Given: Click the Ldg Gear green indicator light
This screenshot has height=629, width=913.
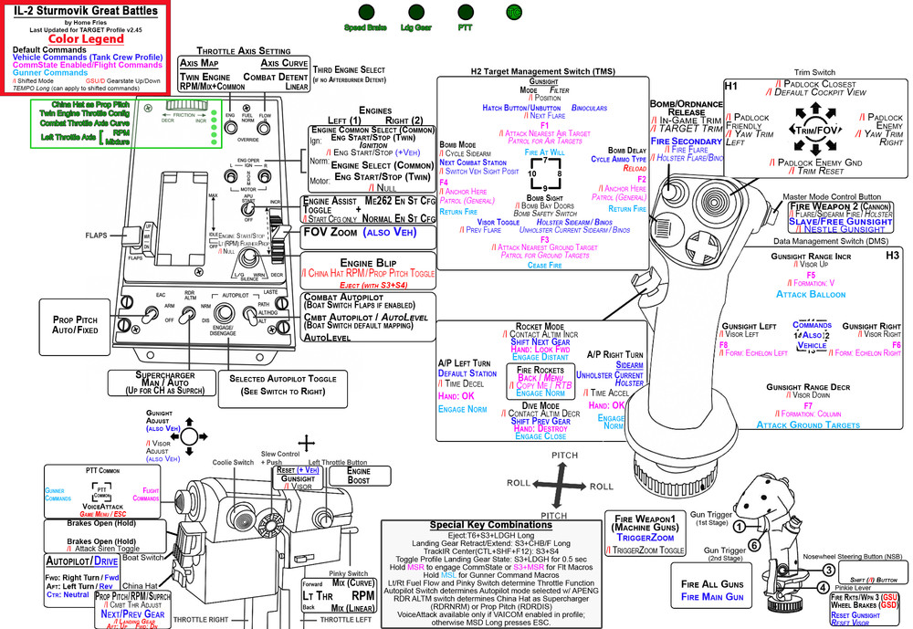Looking at the screenshot, I should coord(416,12).
